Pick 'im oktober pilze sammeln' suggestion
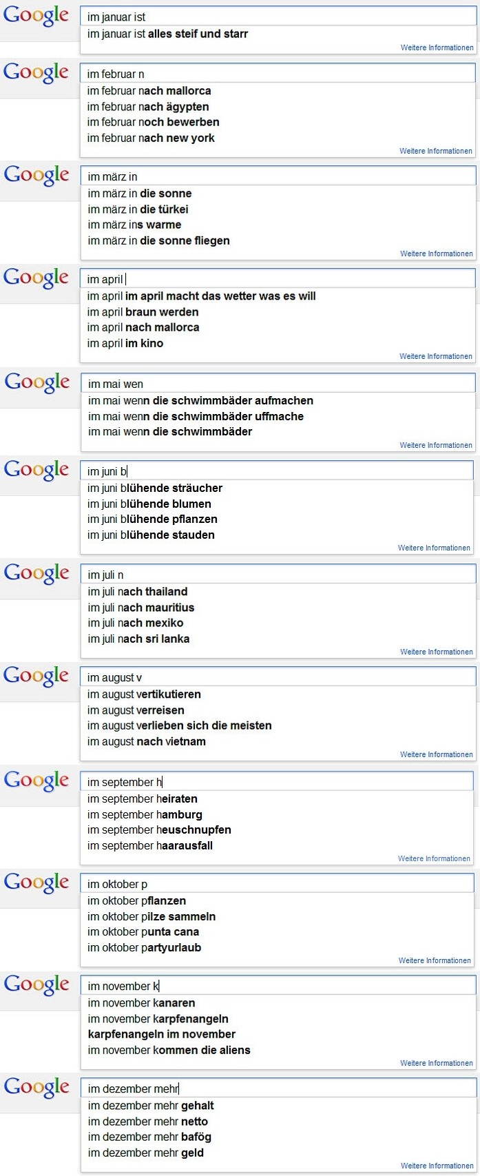Viewport: 480px width, 1176px height. click(152, 917)
